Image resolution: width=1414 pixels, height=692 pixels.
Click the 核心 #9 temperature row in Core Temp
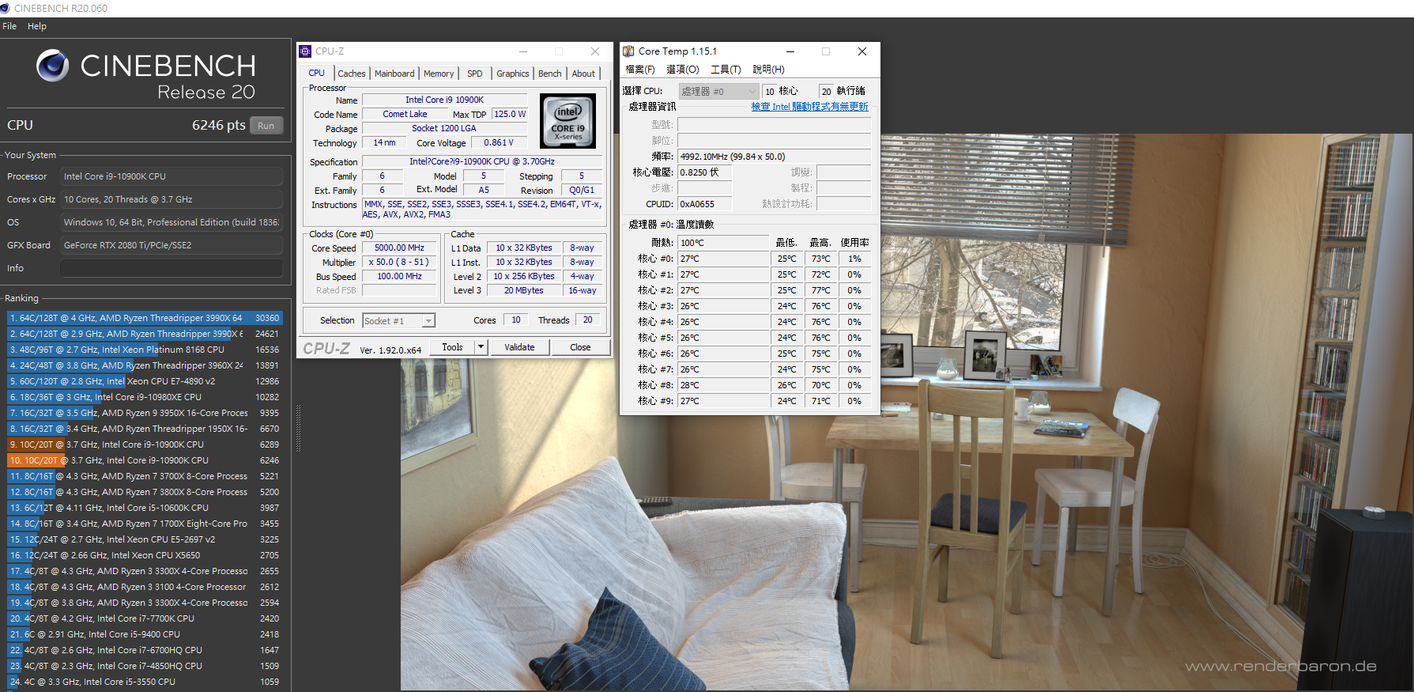(752, 401)
